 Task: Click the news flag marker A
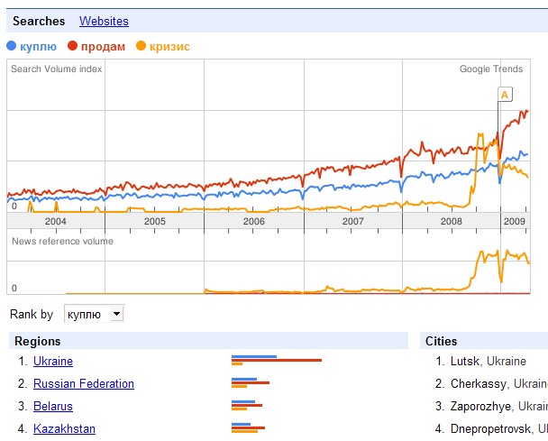click(x=505, y=94)
